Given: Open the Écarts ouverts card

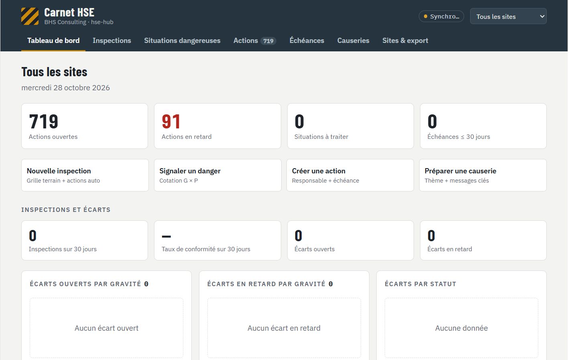Looking at the screenshot, I should click(351, 240).
